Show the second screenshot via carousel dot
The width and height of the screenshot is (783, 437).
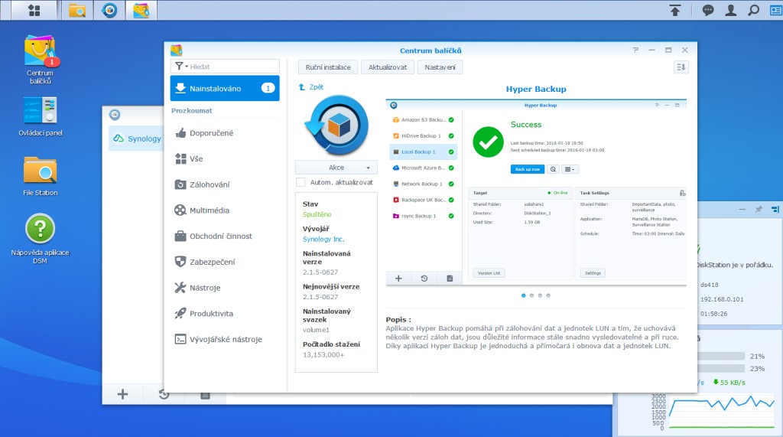(532, 295)
